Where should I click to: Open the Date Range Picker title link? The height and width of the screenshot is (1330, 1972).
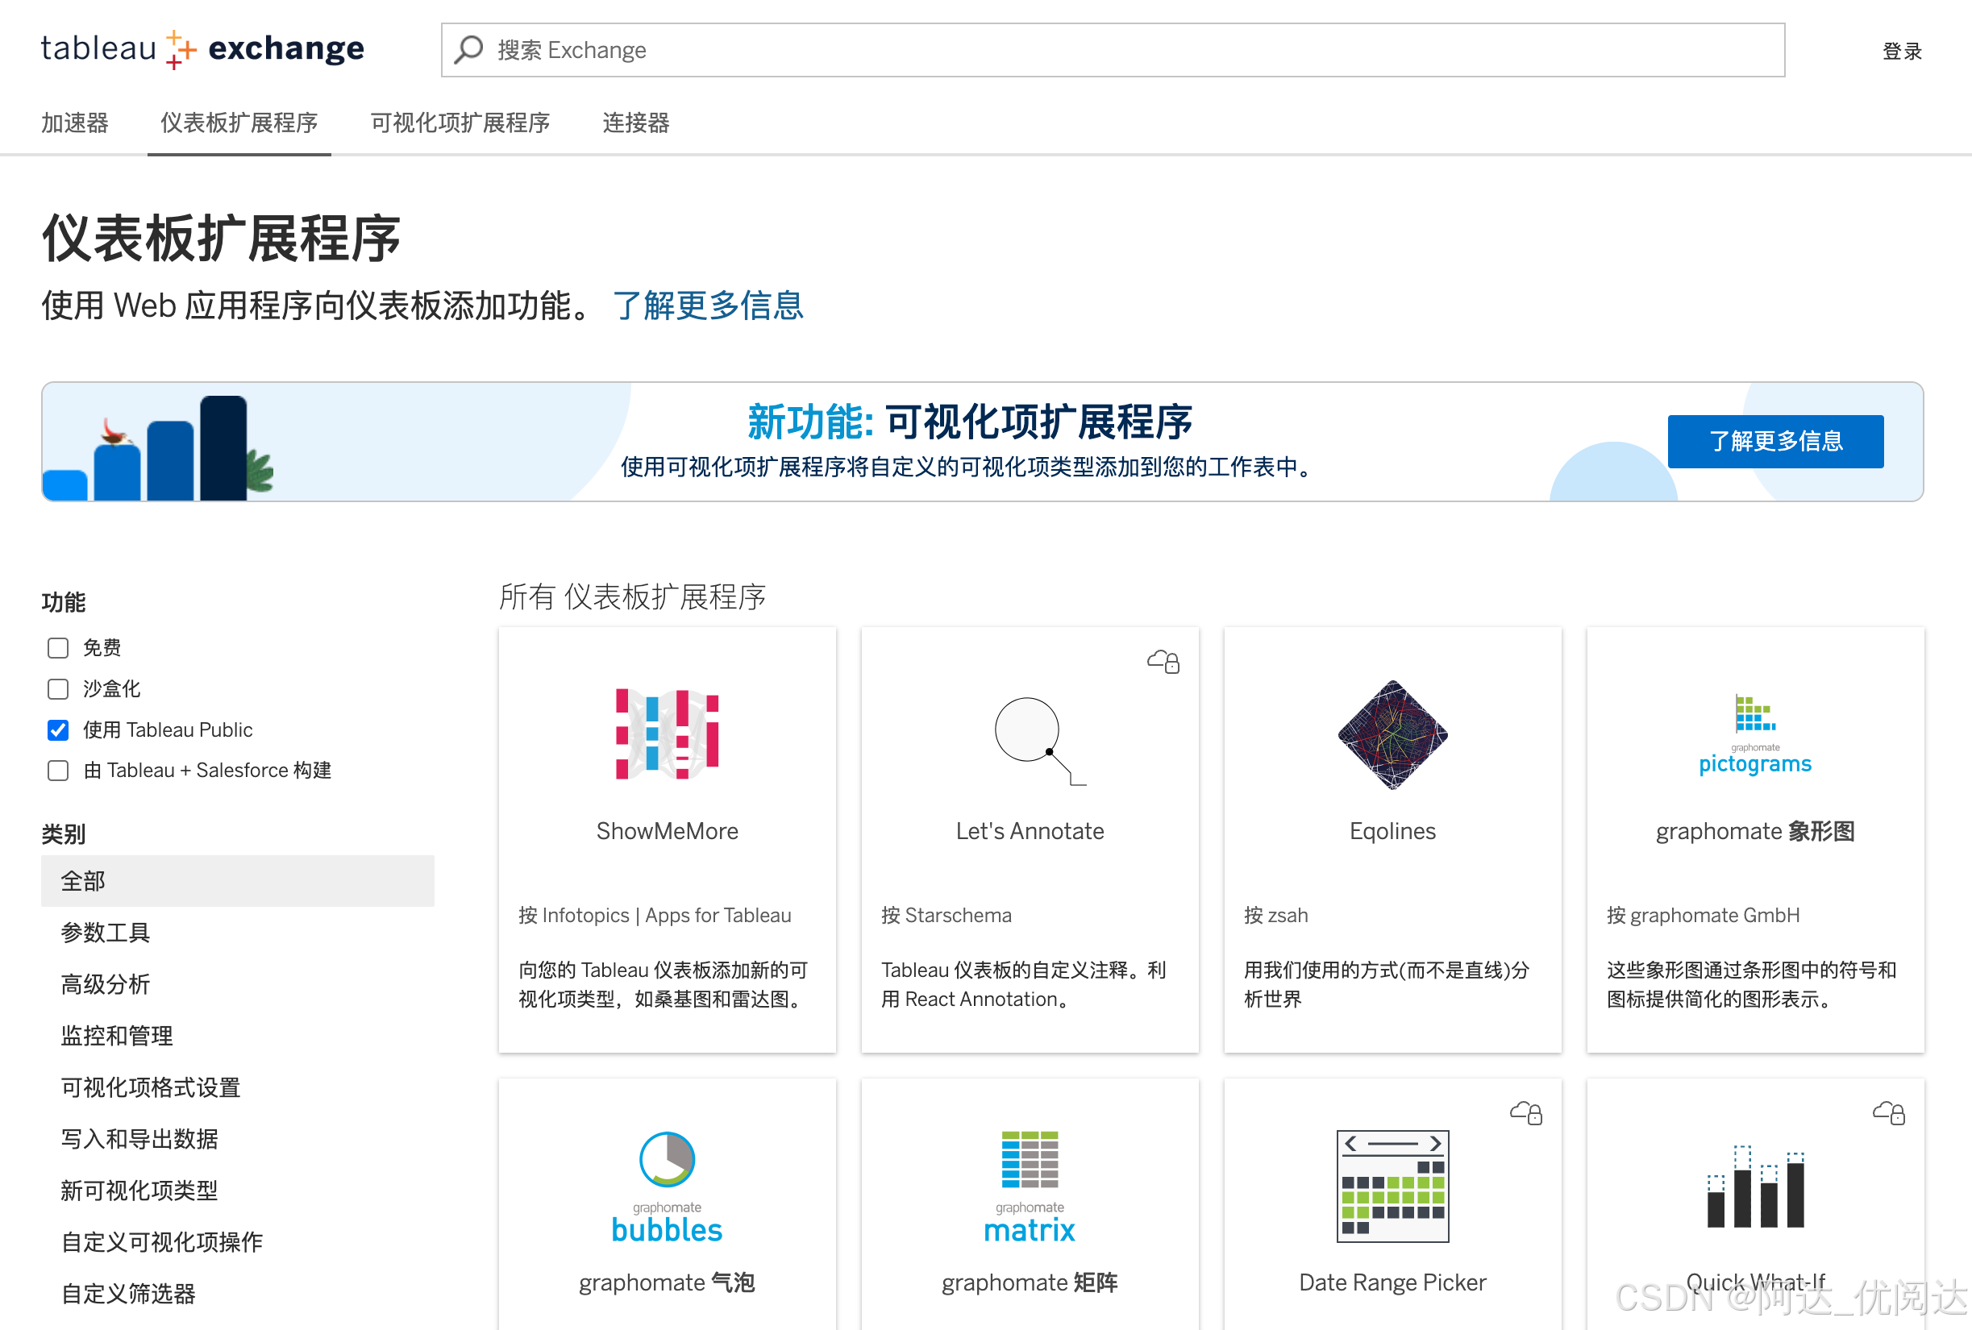[x=1392, y=1282]
